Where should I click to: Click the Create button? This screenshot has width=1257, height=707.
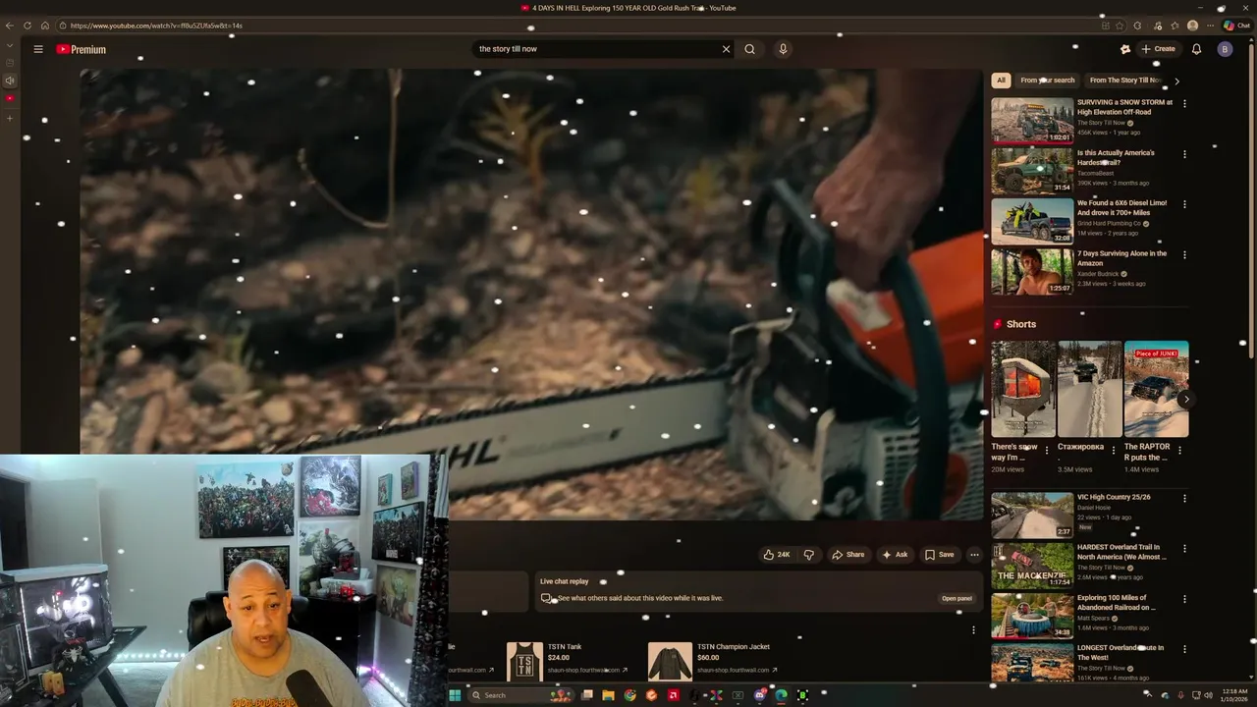1158,49
